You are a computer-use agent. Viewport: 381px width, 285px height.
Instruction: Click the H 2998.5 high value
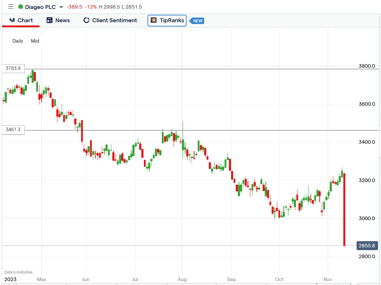point(109,7)
